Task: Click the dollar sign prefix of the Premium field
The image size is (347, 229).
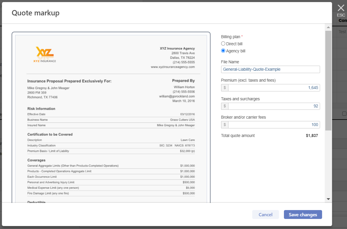Action: [x=225, y=88]
